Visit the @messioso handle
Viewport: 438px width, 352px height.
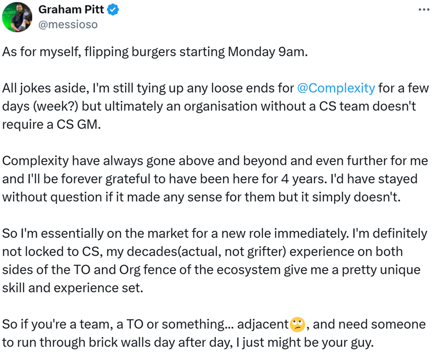point(68,25)
